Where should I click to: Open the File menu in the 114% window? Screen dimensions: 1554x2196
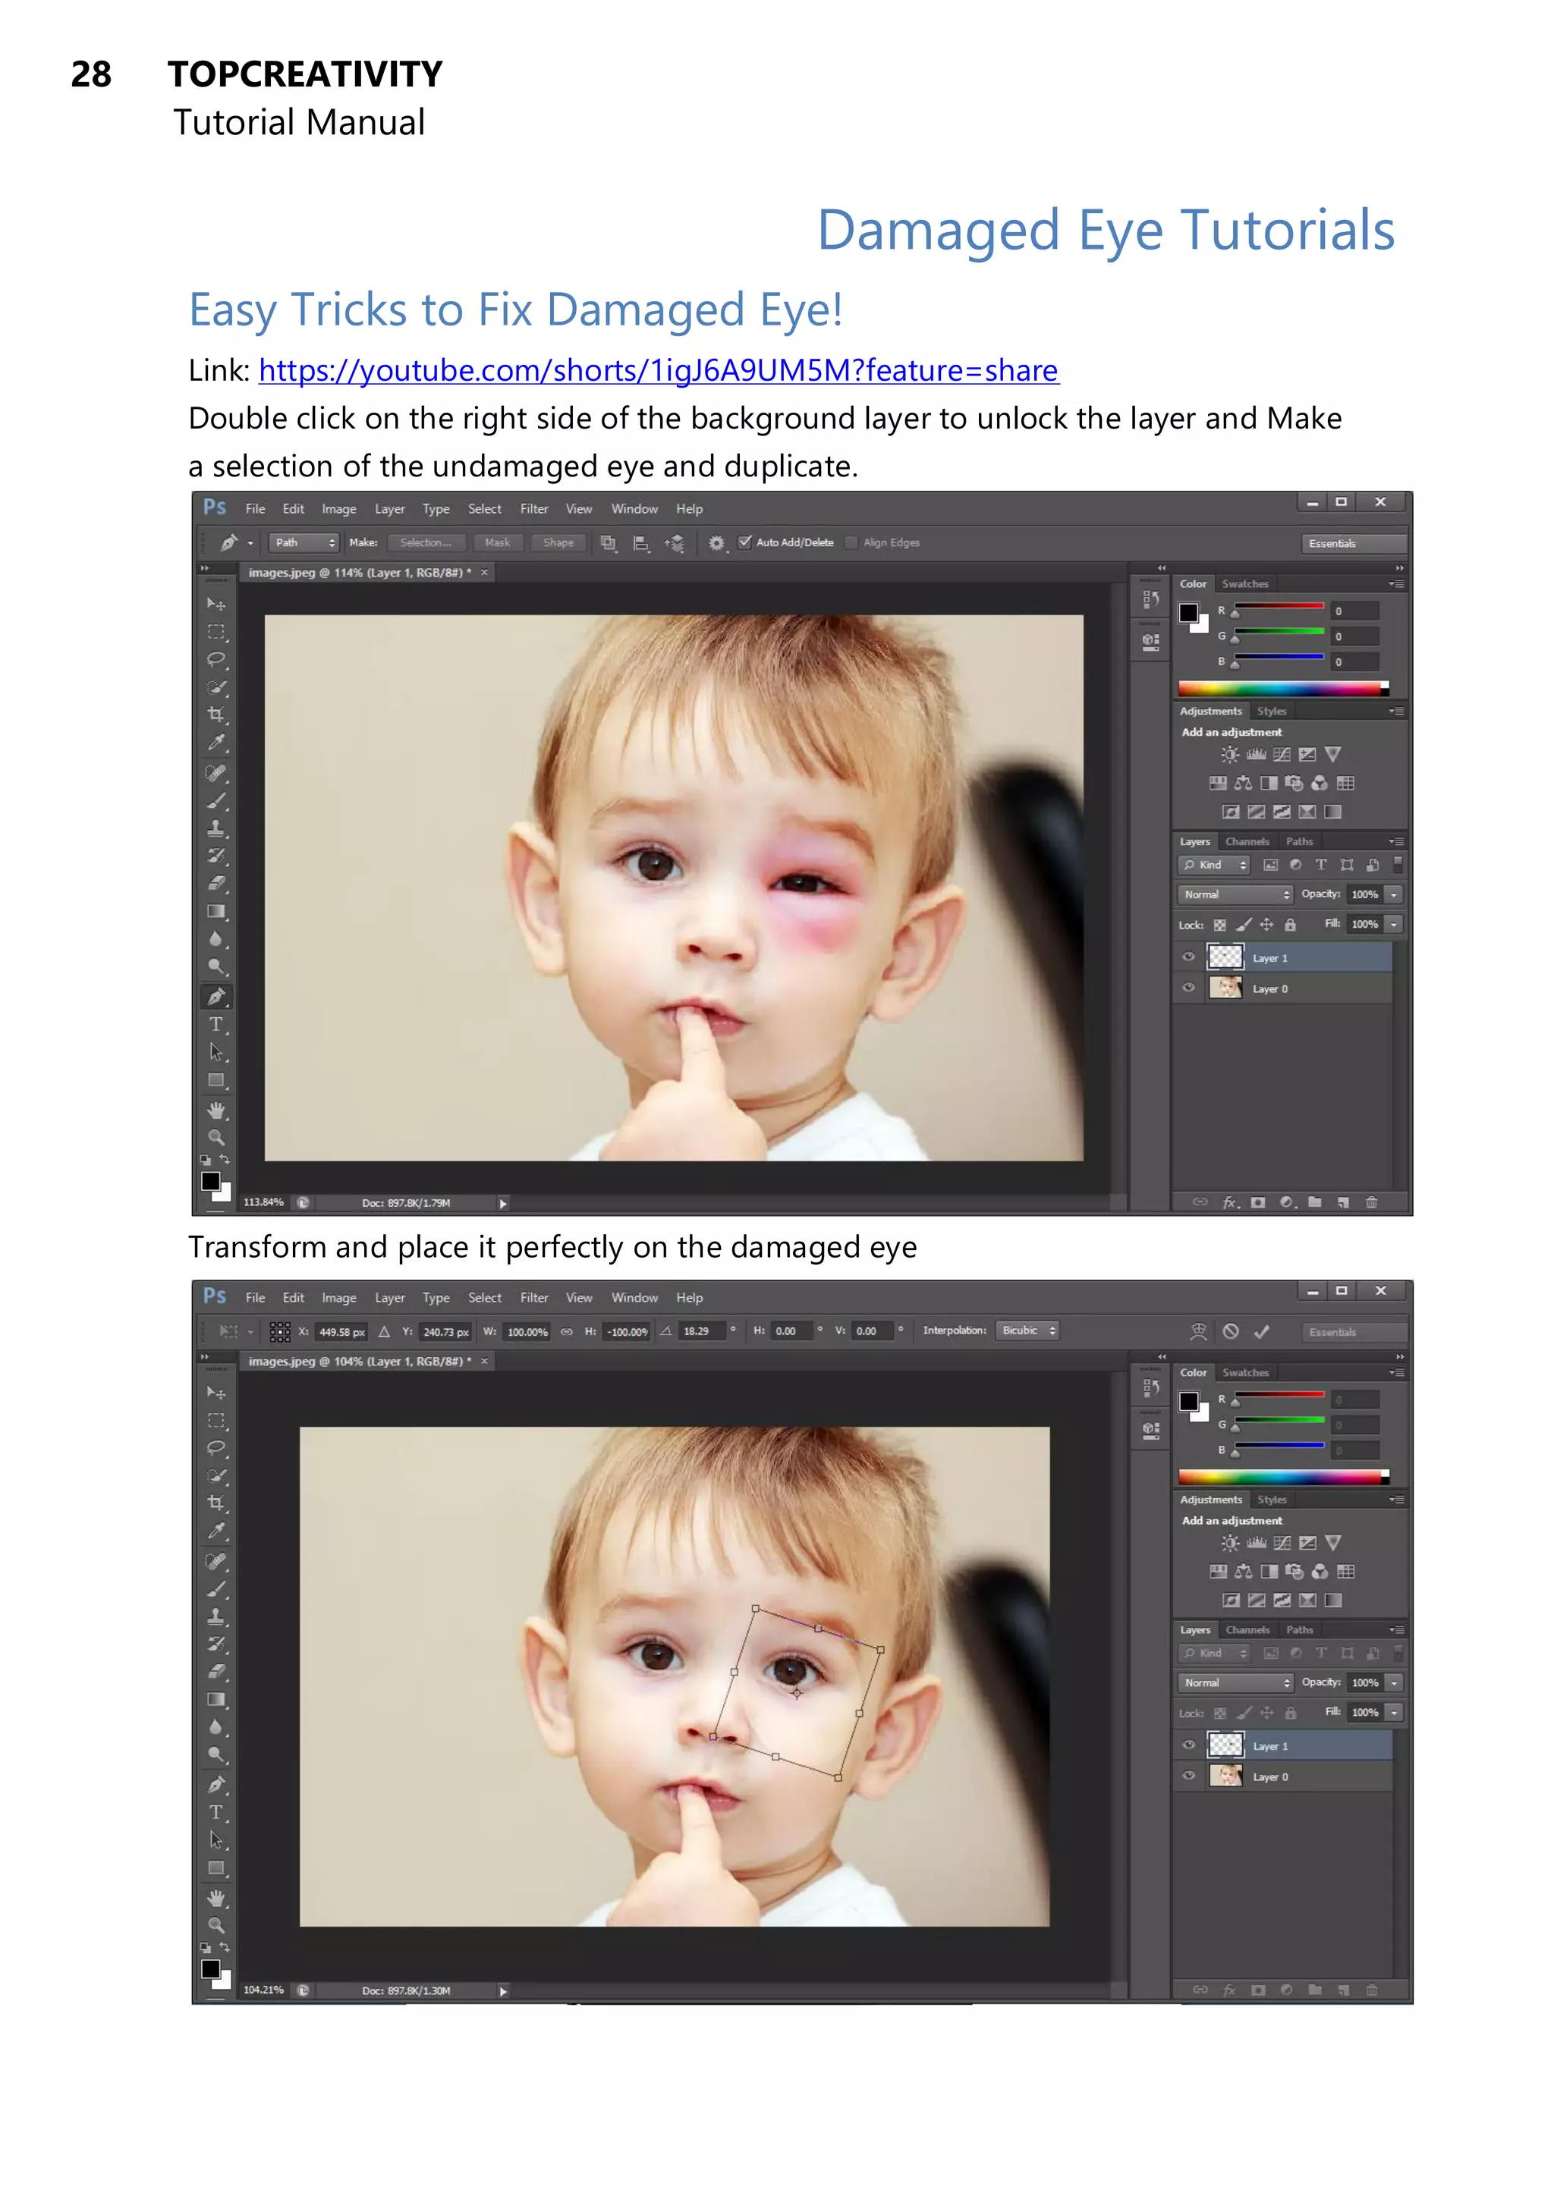254,509
